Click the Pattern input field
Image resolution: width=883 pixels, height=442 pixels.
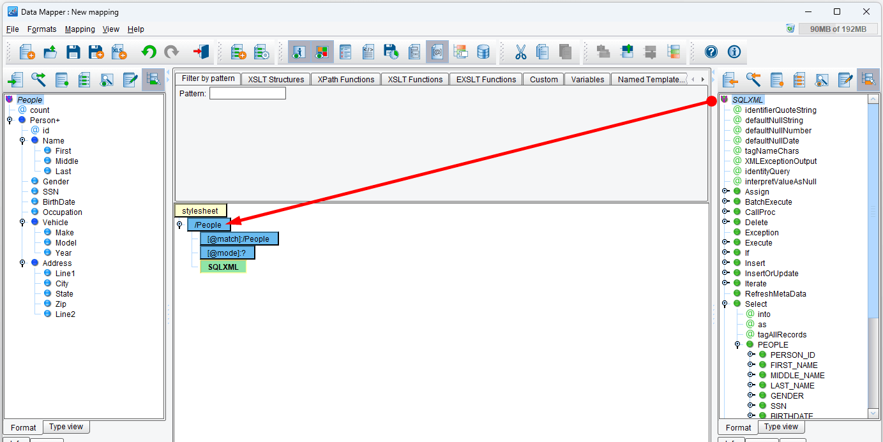click(x=247, y=94)
